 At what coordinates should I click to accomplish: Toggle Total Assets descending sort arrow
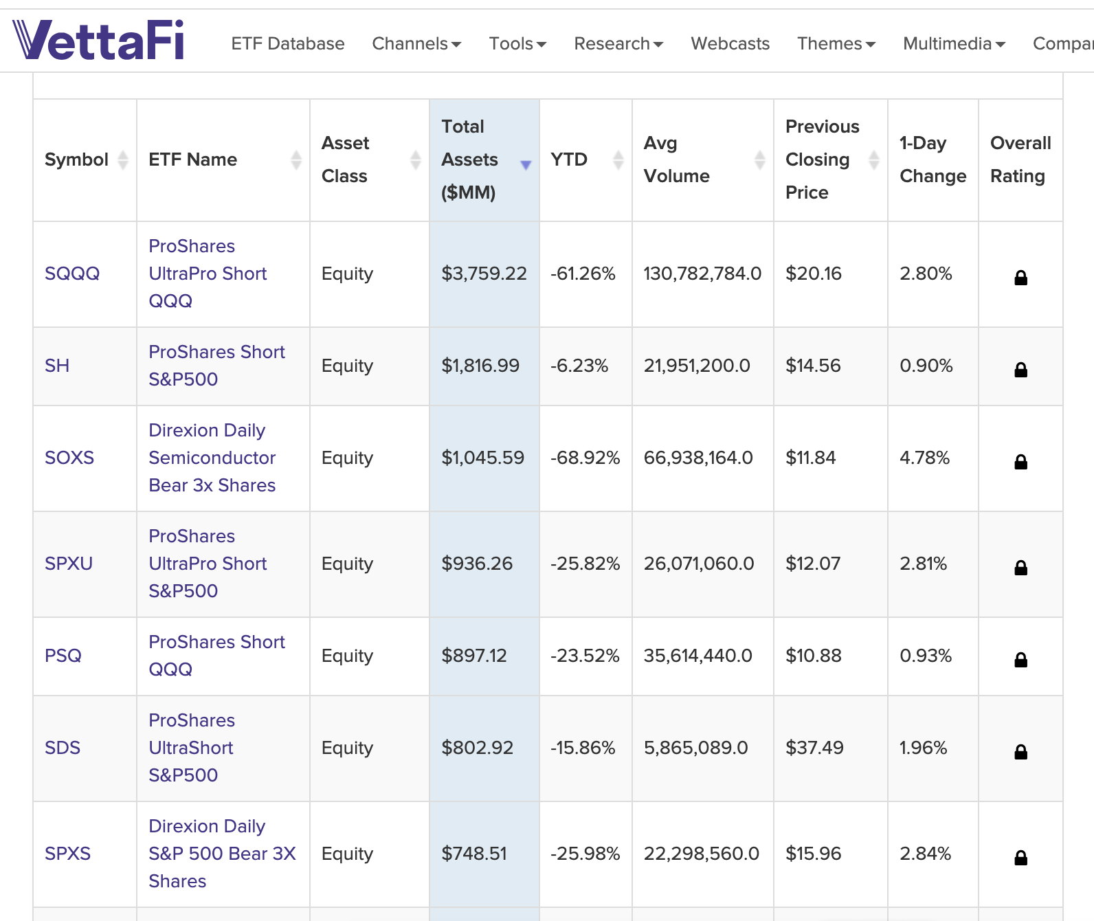pos(526,164)
